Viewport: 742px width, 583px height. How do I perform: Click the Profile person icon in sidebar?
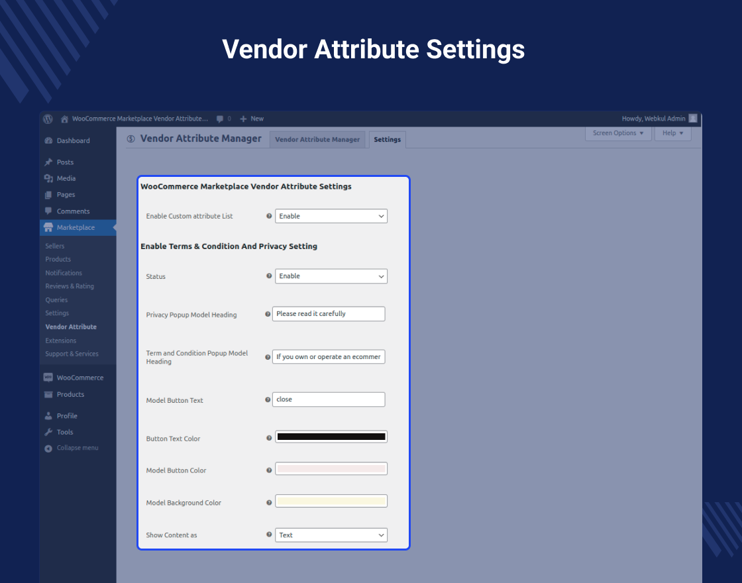[x=48, y=416]
